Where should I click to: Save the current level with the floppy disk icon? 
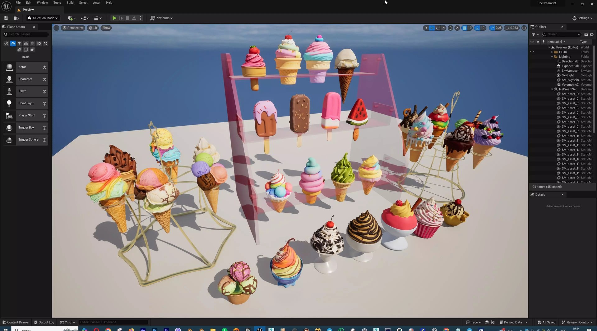[x=6, y=18]
